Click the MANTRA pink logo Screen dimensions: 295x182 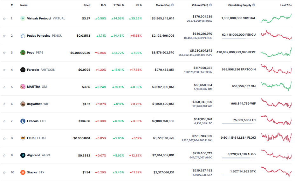(x=23, y=87)
